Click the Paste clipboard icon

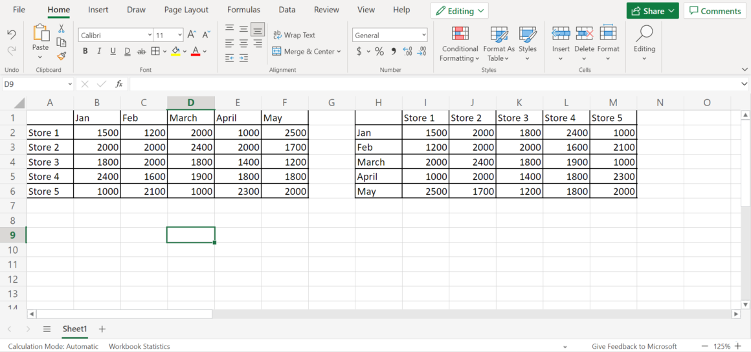(41, 33)
